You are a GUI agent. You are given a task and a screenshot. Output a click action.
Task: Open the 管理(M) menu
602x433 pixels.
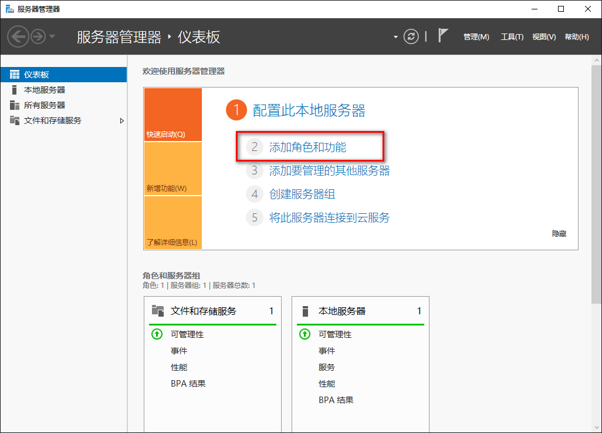(x=476, y=37)
